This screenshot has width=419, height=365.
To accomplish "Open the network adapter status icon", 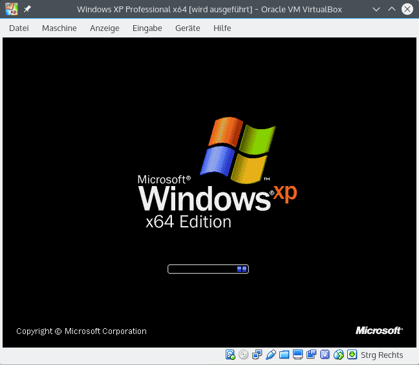I will click(257, 355).
